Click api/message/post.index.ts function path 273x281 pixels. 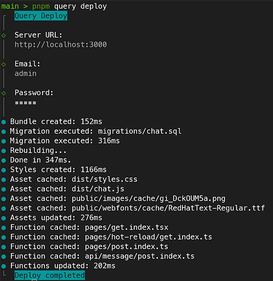[x=139, y=257]
